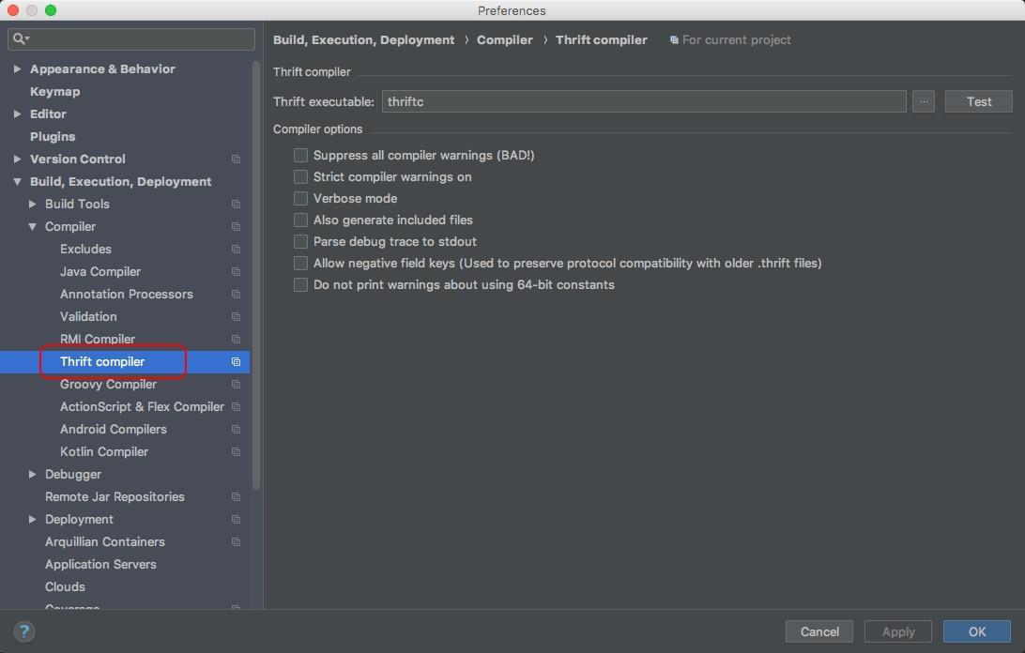Click the project-scope icon beside Build Tools
Viewport: 1025px width, 653px height.
pos(236,204)
